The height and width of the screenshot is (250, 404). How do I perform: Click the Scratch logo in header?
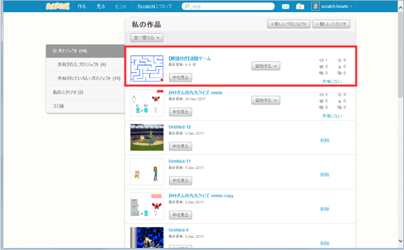[58, 6]
